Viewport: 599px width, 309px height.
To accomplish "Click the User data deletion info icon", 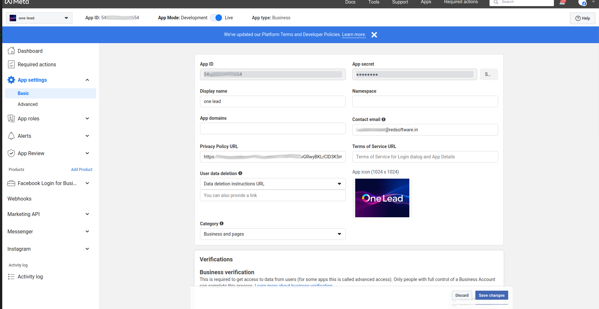I will pyautogui.click(x=240, y=173).
